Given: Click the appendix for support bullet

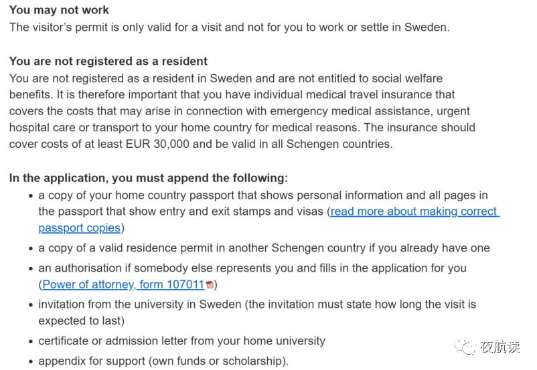Looking at the screenshot, I should (163, 361).
